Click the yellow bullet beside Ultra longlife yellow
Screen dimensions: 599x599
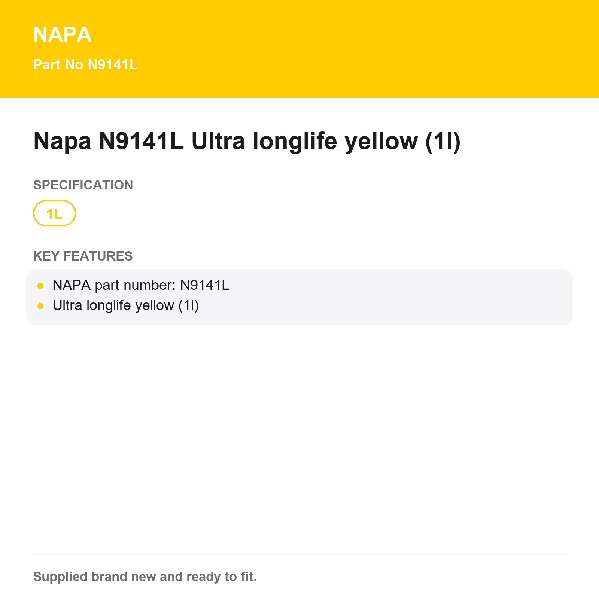pos(41,306)
